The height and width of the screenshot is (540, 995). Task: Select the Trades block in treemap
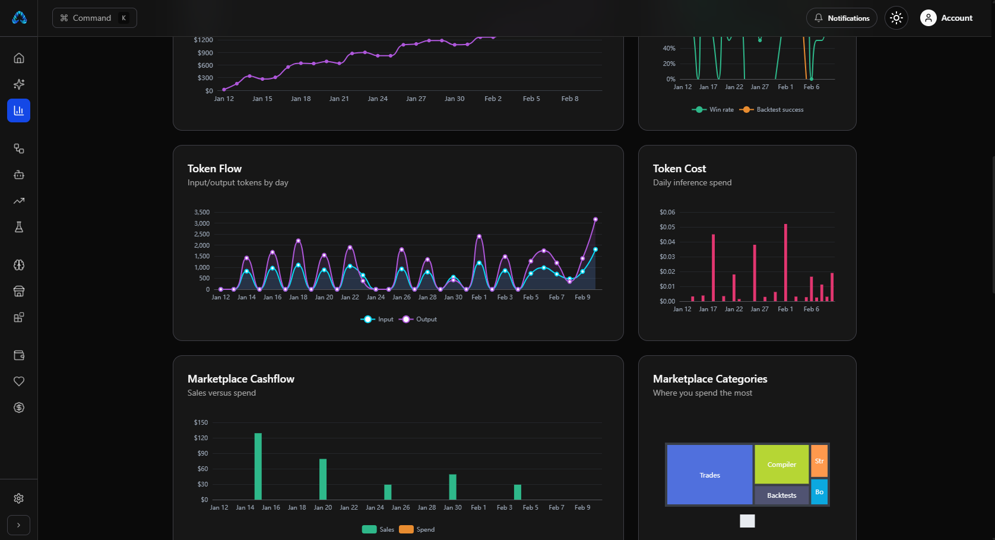(x=709, y=475)
